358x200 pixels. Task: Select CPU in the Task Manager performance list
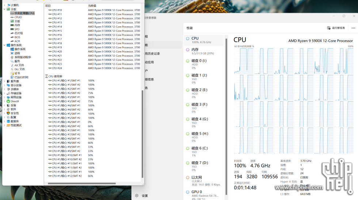point(204,40)
